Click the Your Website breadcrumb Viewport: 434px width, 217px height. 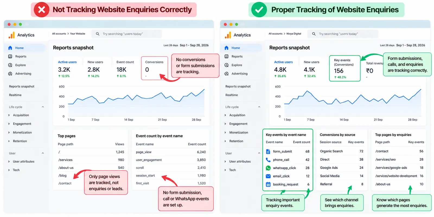click(78, 34)
